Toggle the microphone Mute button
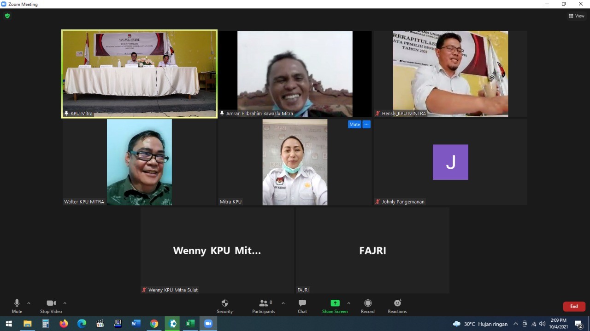The width and height of the screenshot is (590, 331). point(17,306)
